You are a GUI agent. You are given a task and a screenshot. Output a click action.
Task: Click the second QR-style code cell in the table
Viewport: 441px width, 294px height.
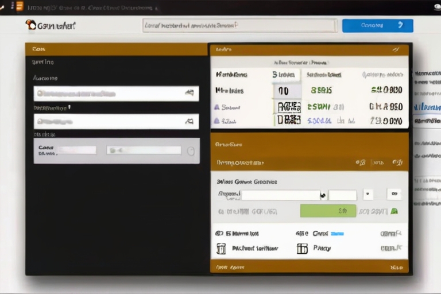[x=289, y=120]
